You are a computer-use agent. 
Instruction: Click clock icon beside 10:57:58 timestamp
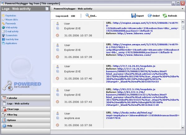[57, 125]
